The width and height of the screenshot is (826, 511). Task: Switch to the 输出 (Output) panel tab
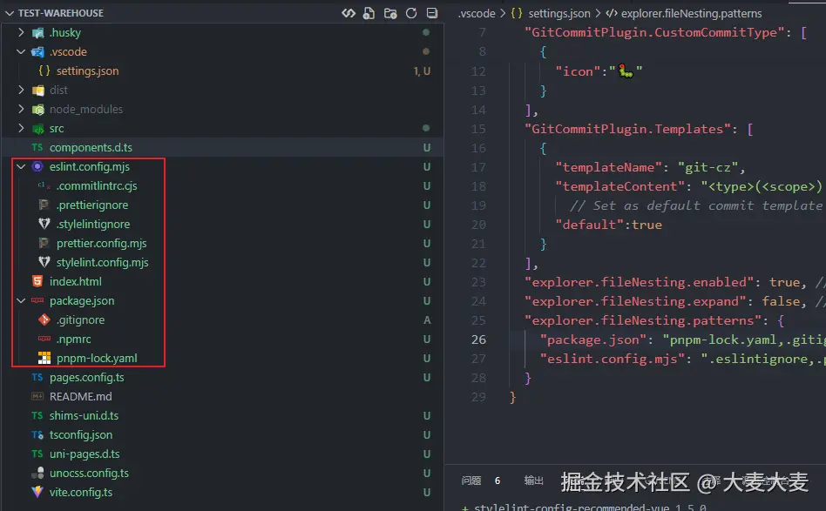533,481
